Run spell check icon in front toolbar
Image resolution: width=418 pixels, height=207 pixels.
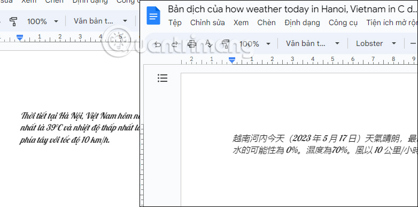(208, 43)
